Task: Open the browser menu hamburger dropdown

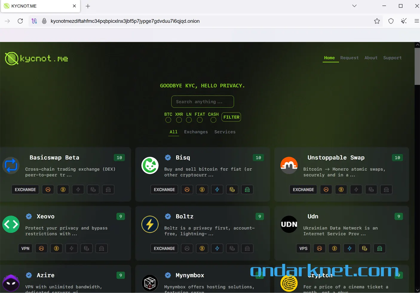Action: (416, 21)
